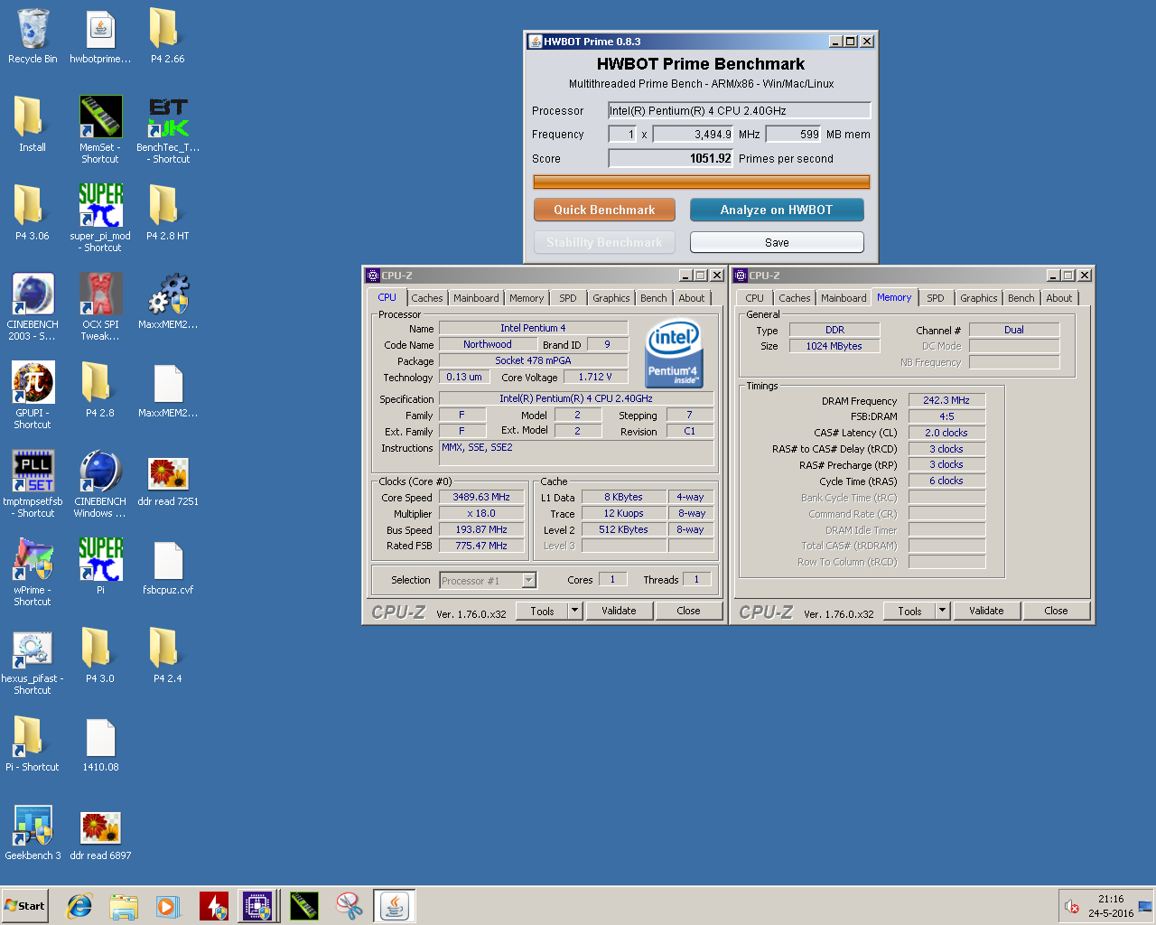The height and width of the screenshot is (925, 1156).
Task: Launch wPrime shortcut
Action: pos(33,573)
